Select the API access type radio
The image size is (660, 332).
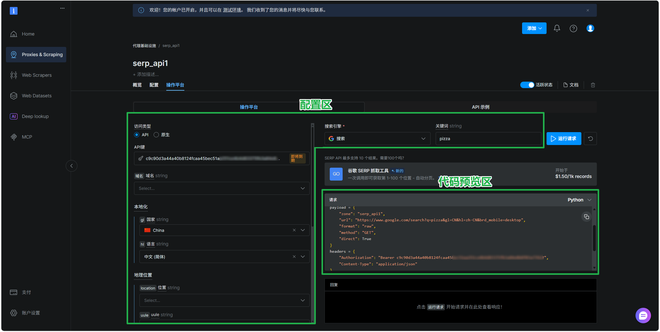tap(137, 135)
